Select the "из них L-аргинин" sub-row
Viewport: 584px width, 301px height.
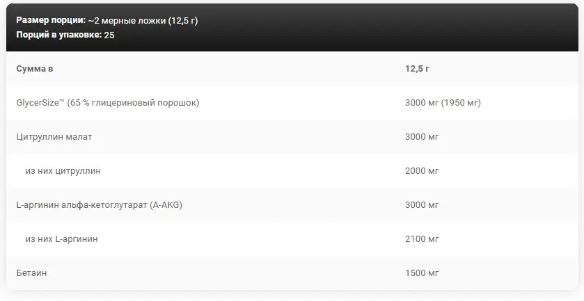[x=61, y=239]
